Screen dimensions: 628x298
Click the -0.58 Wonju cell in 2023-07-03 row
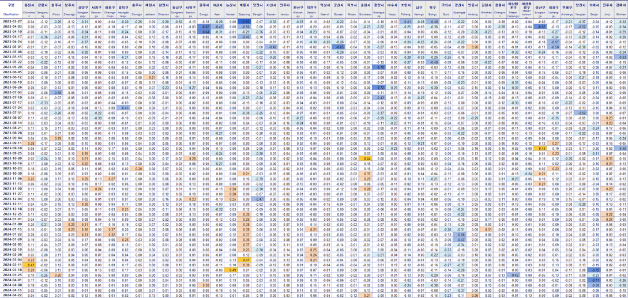click(x=57, y=92)
